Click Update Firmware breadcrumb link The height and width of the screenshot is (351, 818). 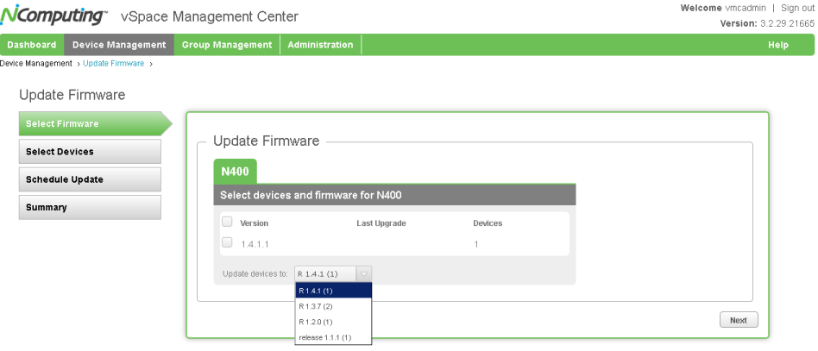(x=113, y=64)
